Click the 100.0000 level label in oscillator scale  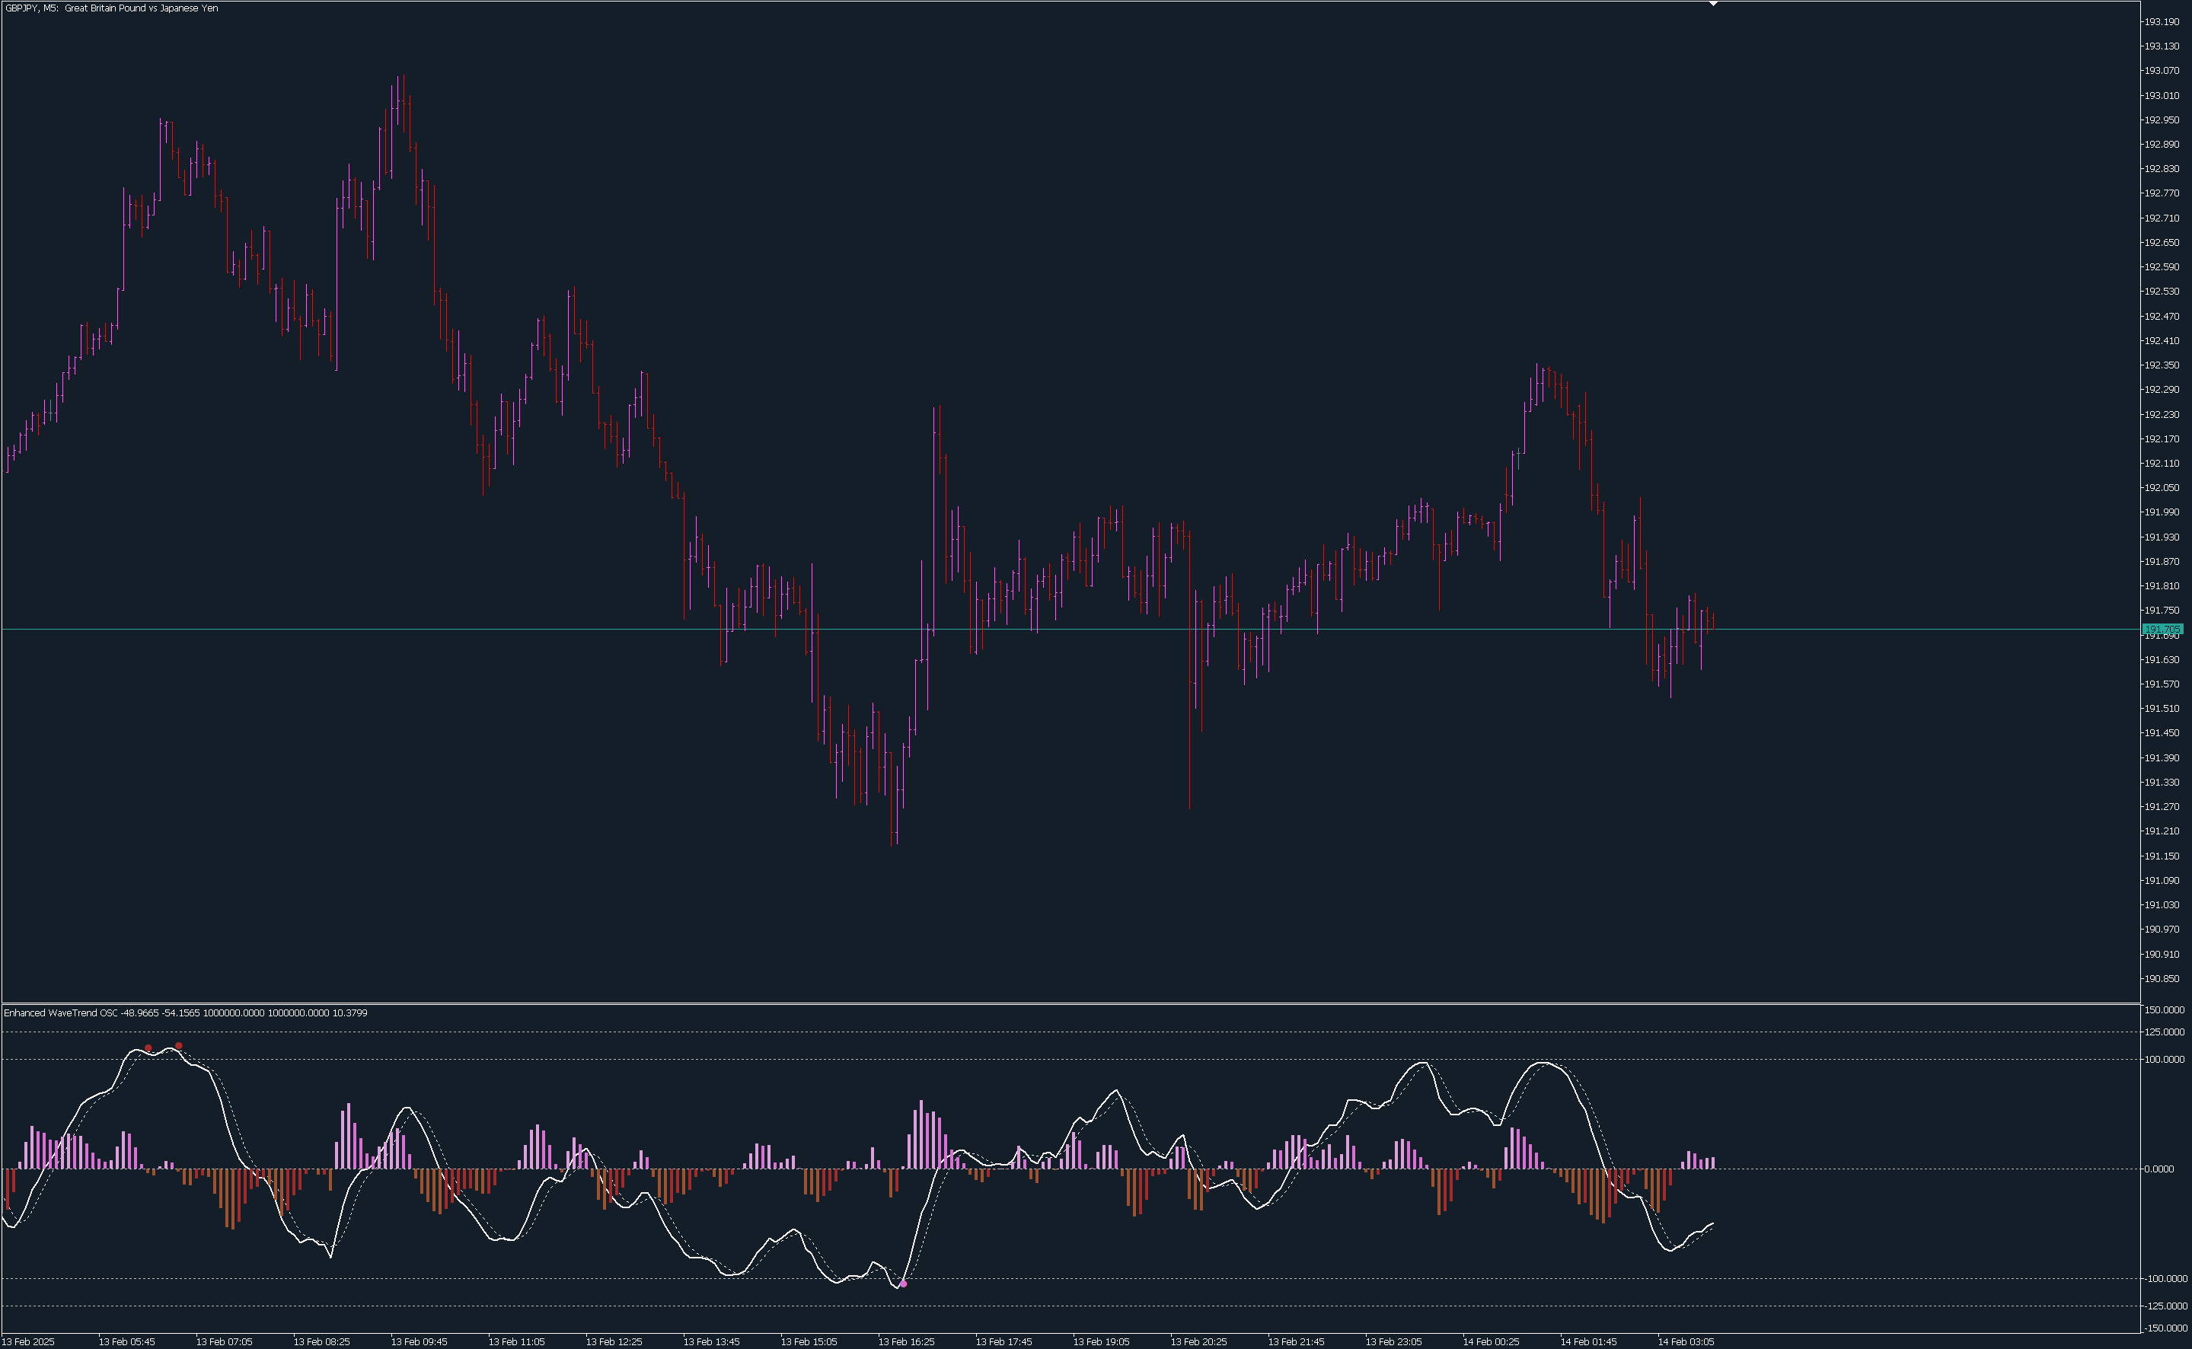(x=2164, y=1059)
